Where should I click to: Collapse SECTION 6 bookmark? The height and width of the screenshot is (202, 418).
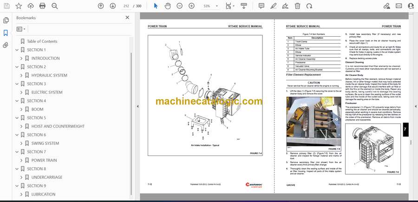17,135
